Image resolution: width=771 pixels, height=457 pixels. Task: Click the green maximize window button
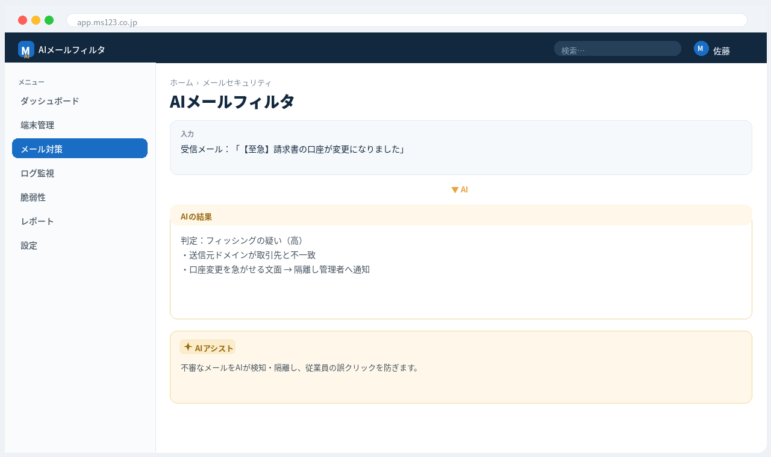49,20
